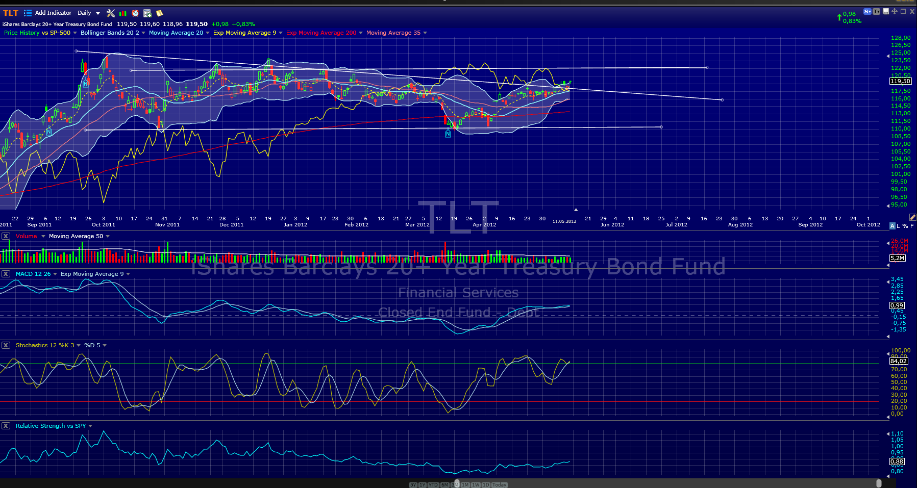917x488 pixels.
Task: Maximize the chart panel
Action: (903, 11)
